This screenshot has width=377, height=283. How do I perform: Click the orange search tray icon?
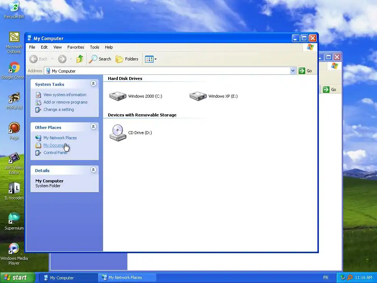tap(350, 278)
